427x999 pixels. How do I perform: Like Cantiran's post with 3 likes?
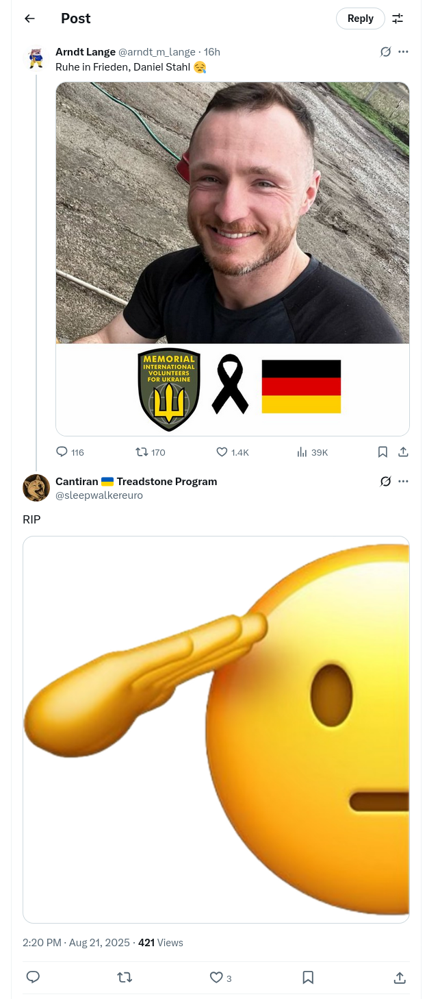[x=221, y=978]
